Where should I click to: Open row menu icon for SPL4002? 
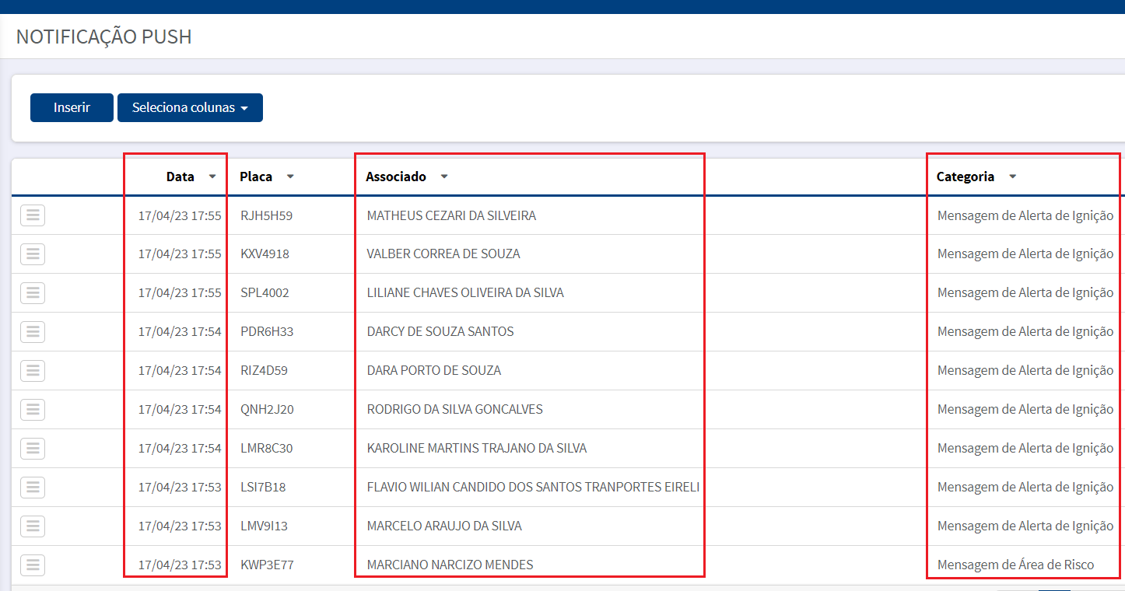33,293
